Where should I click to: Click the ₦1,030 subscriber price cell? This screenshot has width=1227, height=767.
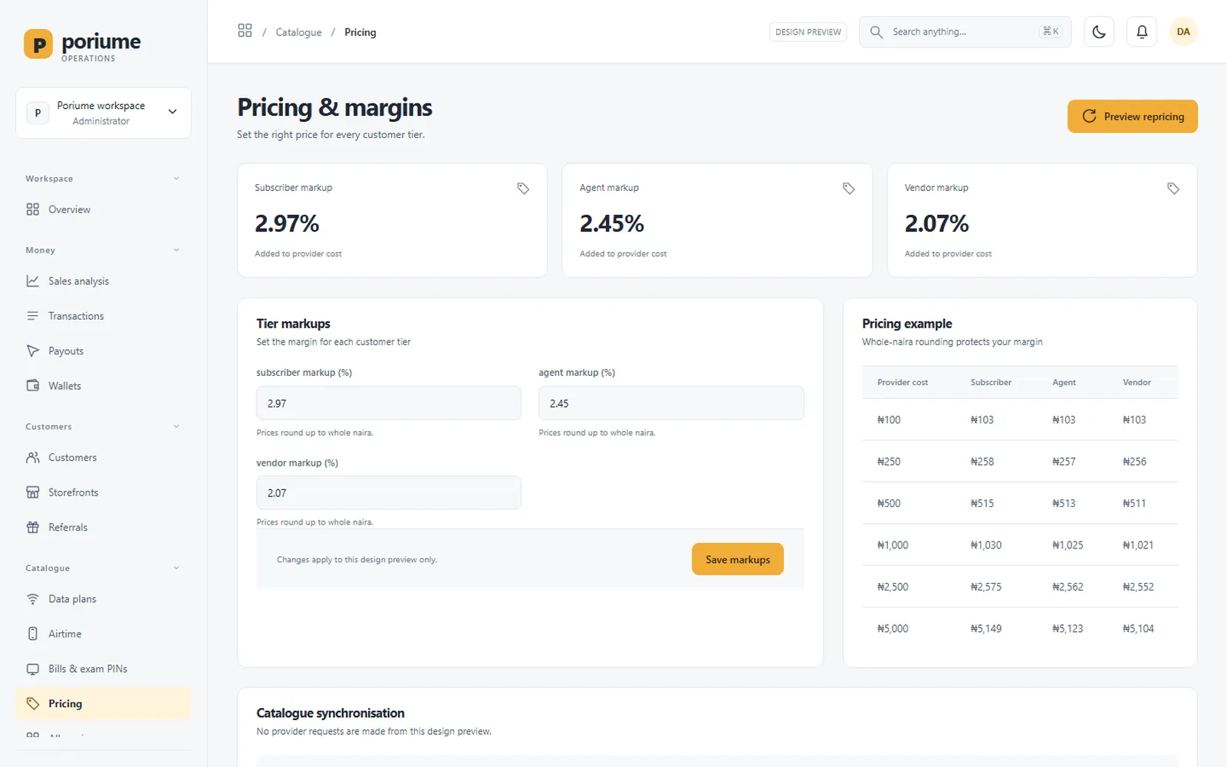(x=985, y=545)
